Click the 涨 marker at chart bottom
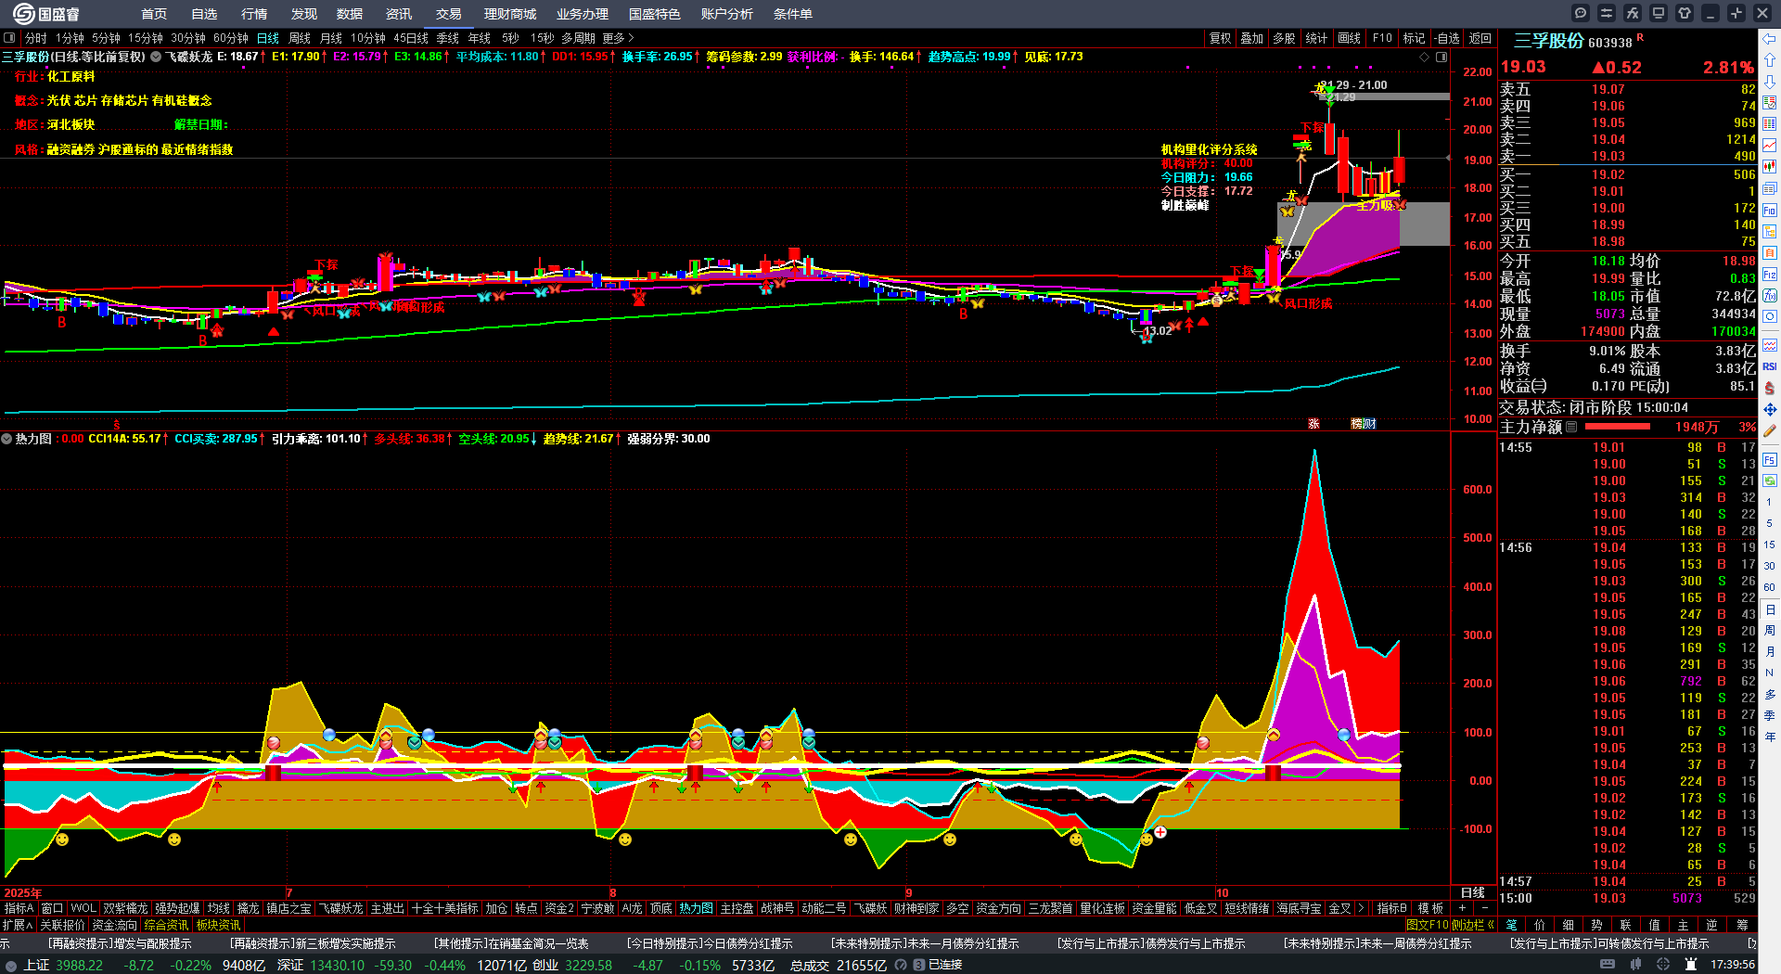The image size is (1781, 974). (1313, 423)
